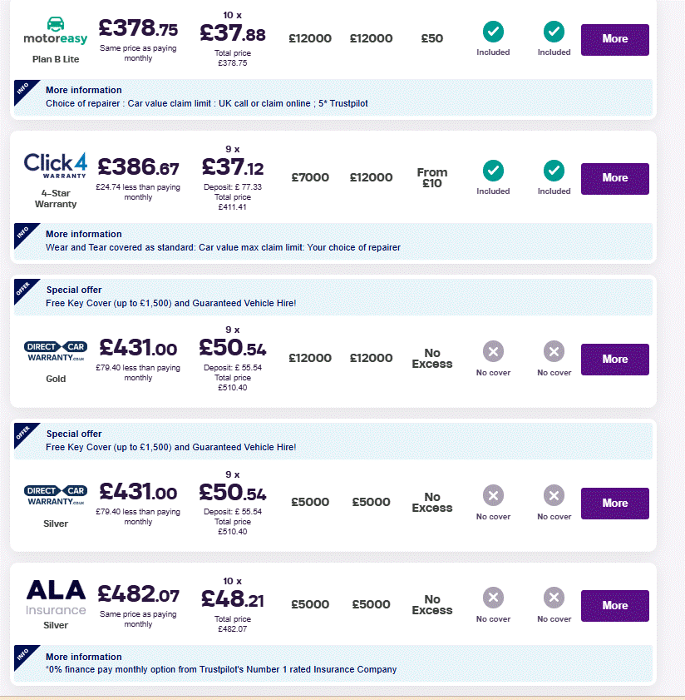Click the Direct Car Warranty Silver logo
Screen dimensions: 685x700
tap(56, 495)
